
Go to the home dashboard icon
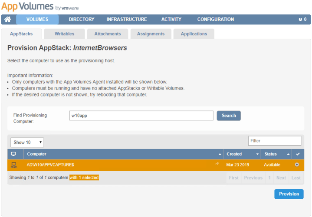8,19
